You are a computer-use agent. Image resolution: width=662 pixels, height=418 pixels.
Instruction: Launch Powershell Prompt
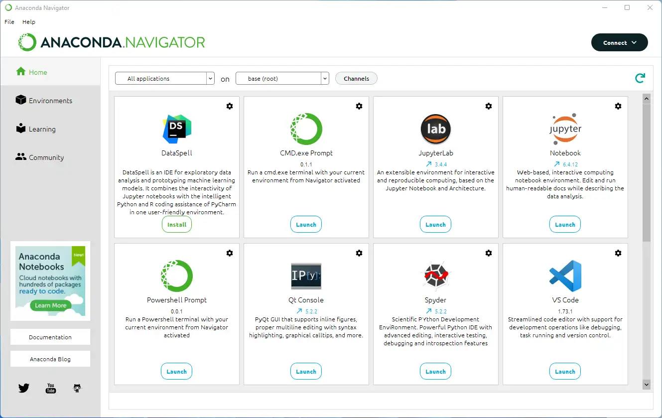pos(177,372)
